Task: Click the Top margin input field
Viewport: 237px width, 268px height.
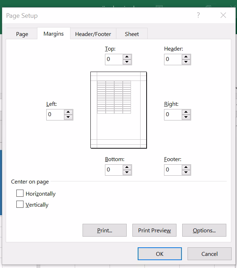Action: coord(114,60)
